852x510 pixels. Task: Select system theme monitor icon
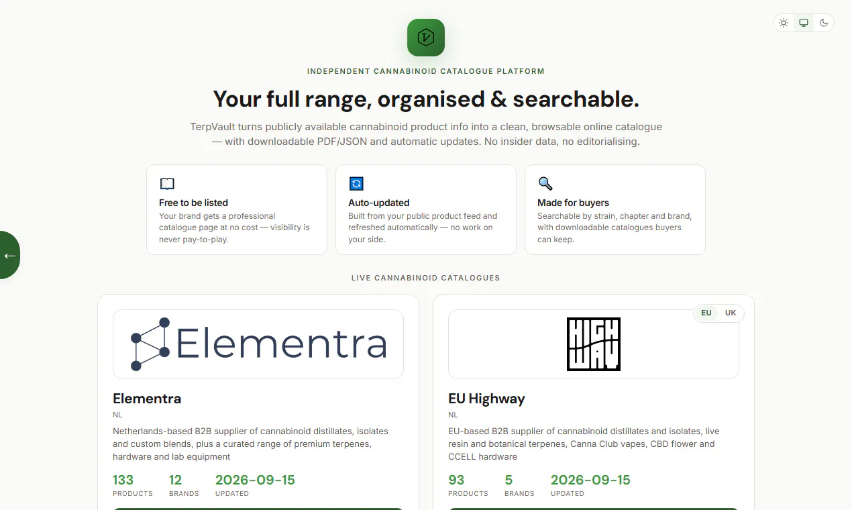[x=804, y=23]
